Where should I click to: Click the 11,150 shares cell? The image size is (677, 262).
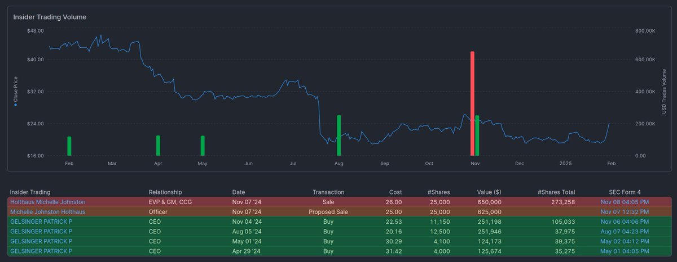440,222
